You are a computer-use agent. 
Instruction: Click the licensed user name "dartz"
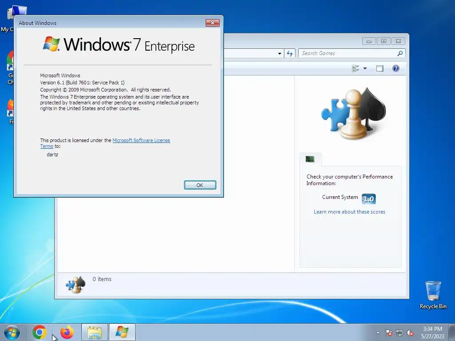coord(52,155)
